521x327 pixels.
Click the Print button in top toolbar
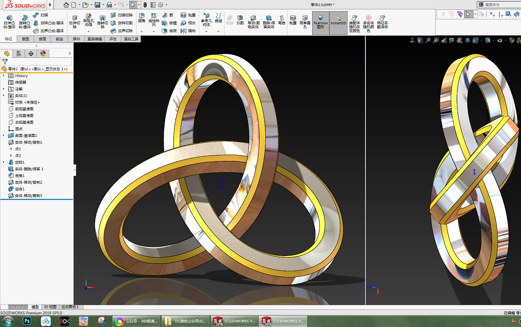pyautogui.click(x=109, y=5)
